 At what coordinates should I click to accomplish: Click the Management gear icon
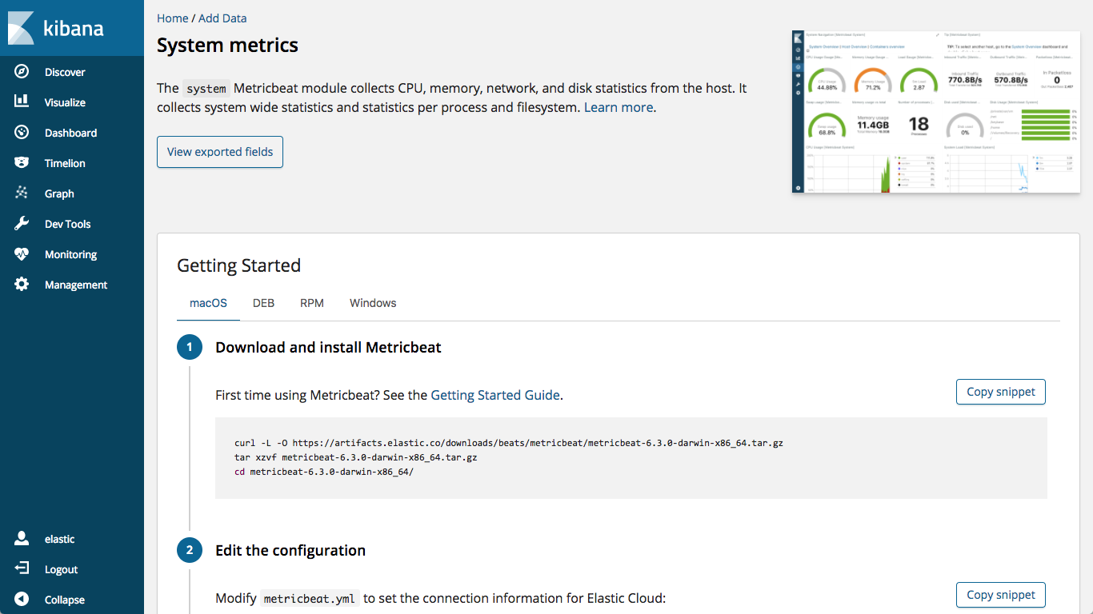pos(22,285)
